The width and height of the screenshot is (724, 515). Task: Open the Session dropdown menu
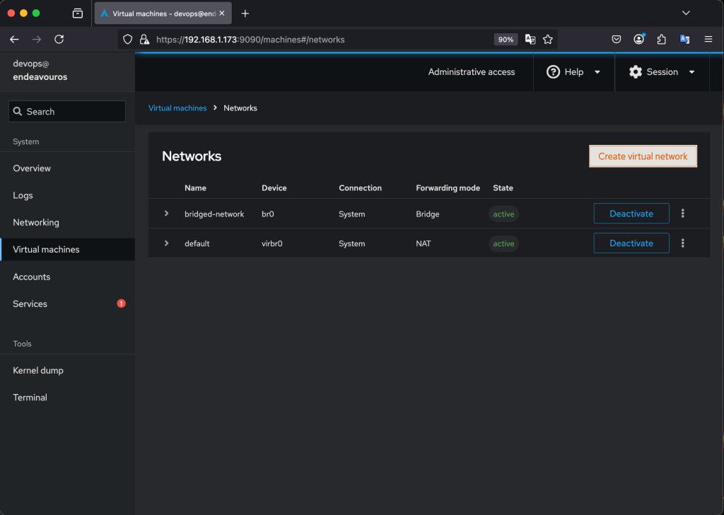[x=662, y=72]
